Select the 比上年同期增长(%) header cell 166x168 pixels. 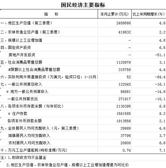click(149, 14)
